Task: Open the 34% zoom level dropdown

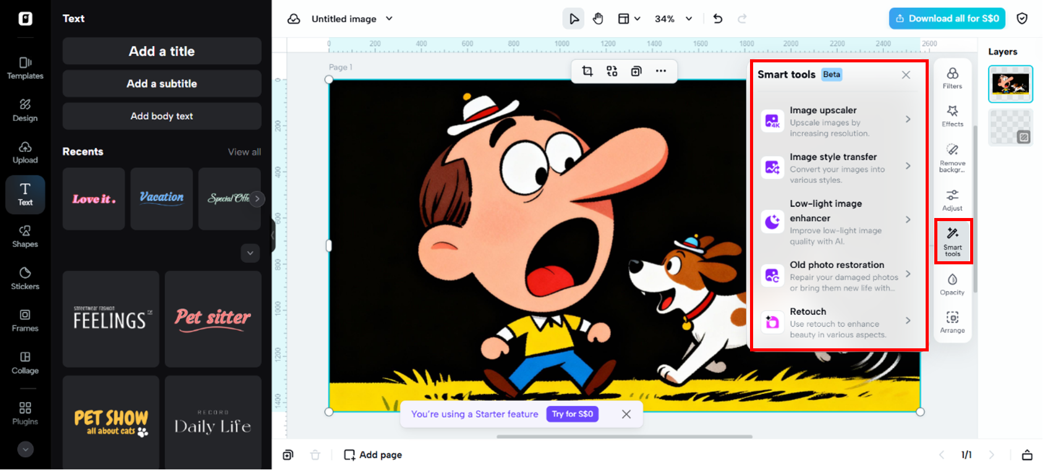Action: click(673, 19)
